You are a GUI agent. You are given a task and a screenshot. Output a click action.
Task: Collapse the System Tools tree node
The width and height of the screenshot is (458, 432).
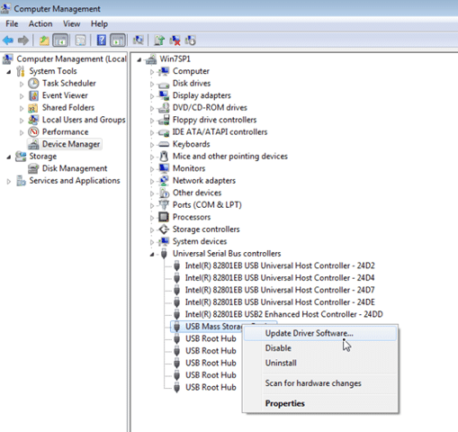pos(9,72)
